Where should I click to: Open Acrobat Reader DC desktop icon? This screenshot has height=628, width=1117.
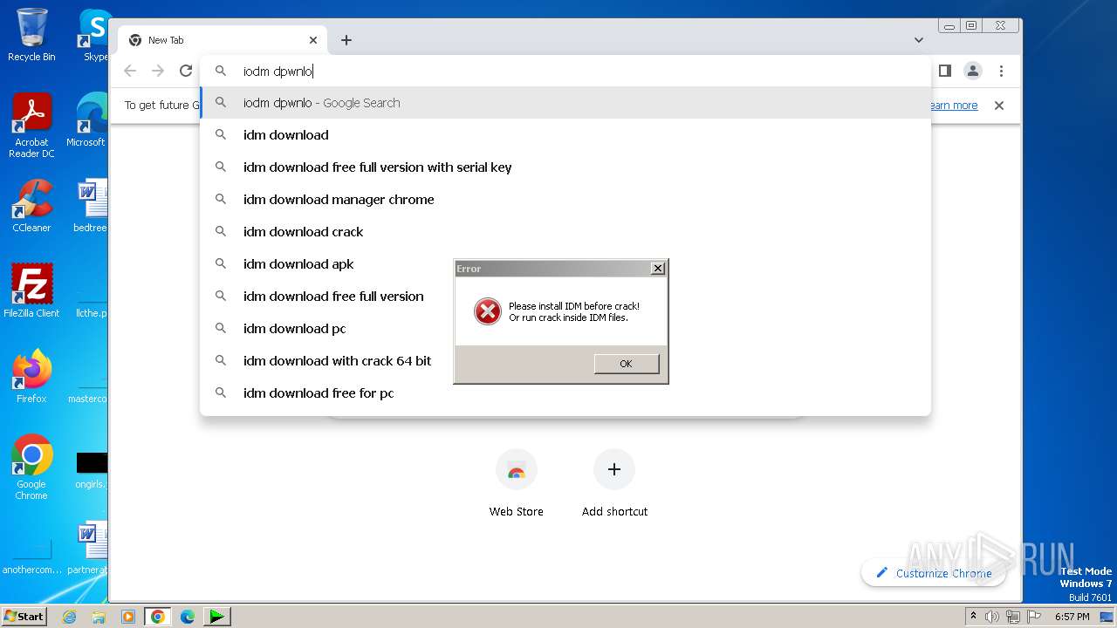click(31, 126)
